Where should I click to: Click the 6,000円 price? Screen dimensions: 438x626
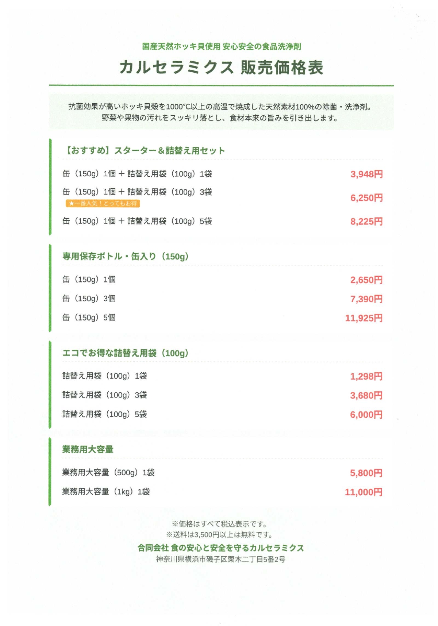366,415
